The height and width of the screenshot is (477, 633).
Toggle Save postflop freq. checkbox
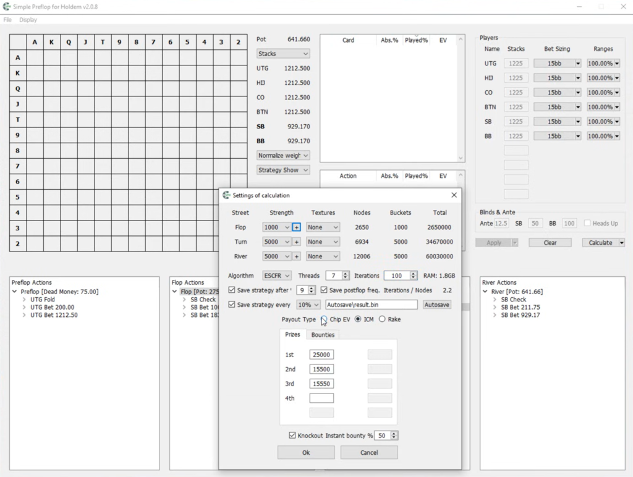pos(324,290)
